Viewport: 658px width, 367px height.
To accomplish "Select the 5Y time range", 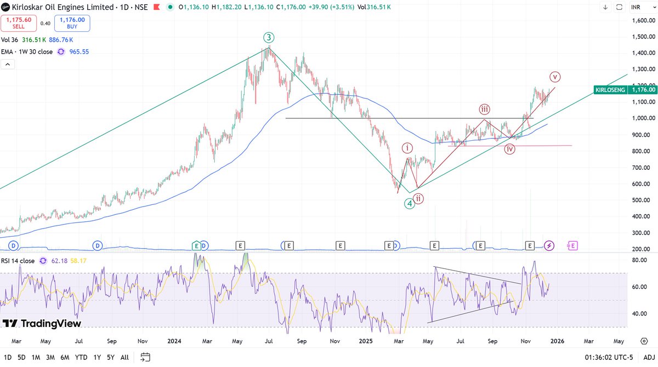I will [x=110, y=357].
